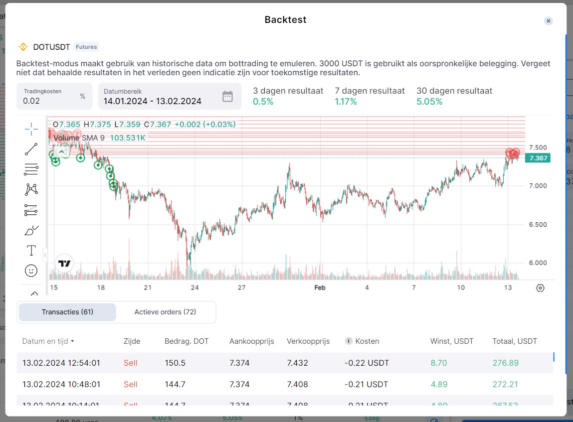Select the trend line drawing tool
The image size is (573, 422).
(x=31, y=149)
